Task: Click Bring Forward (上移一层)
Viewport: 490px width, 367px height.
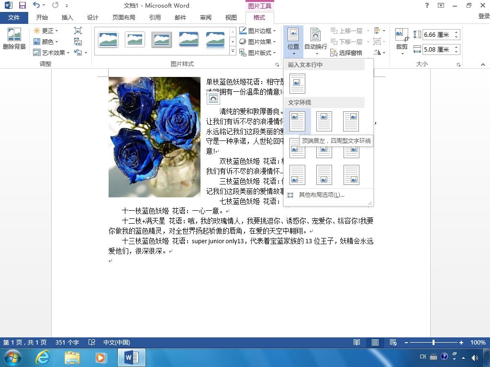Action: coord(350,31)
